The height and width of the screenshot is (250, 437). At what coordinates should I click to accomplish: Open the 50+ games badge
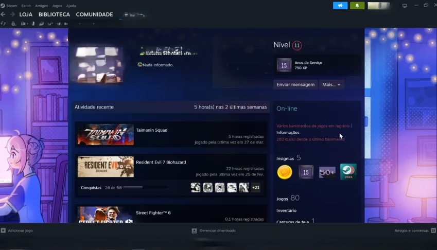327,173
